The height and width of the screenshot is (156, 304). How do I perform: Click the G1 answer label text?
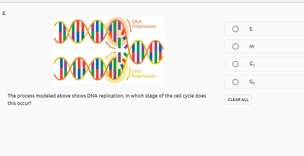point(252,64)
